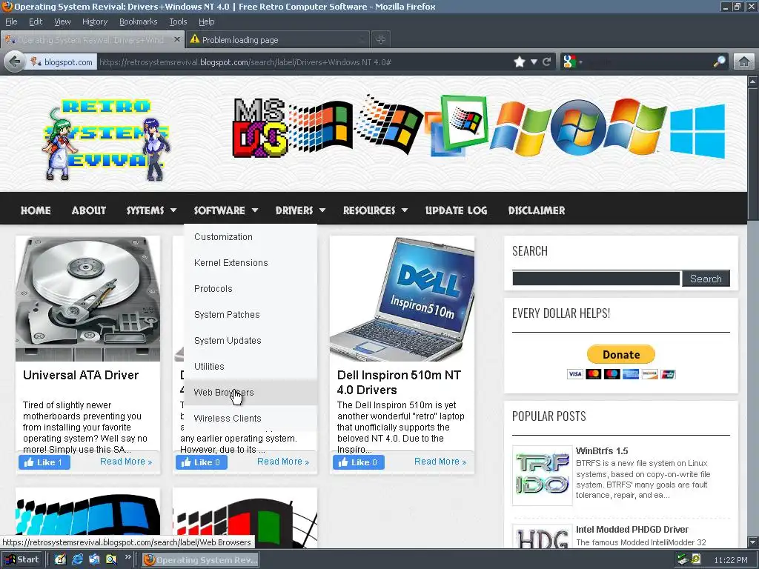This screenshot has width=759, height=569.
Task: Click the PayPal Donate button
Action: [x=621, y=354]
